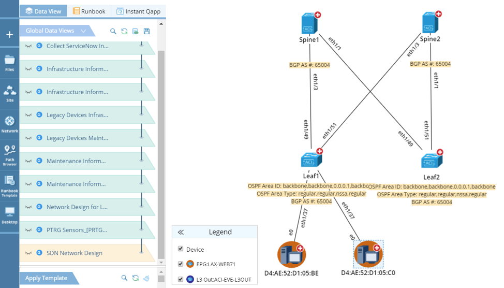Open the PTRG Sensors data view
This screenshot has width=504, height=288.
click(77, 230)
